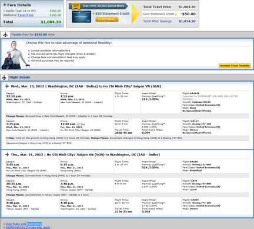Screen dimensions: 254x229
Task: Click Flexible Fare for $145.00 more header
Action: click(33, 35)
